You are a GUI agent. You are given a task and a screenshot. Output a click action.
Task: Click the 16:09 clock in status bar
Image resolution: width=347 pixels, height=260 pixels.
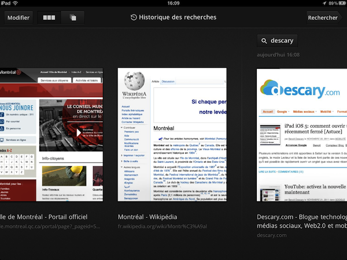pyautogui.click(x=173, y=3)
